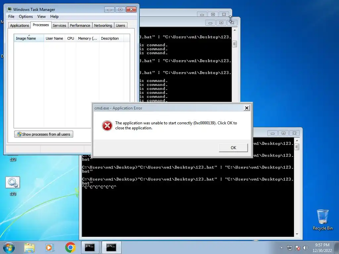This screenshot has height=254, width=339.
Task: Maximize the front command prompt window
Action: (283, 133)
